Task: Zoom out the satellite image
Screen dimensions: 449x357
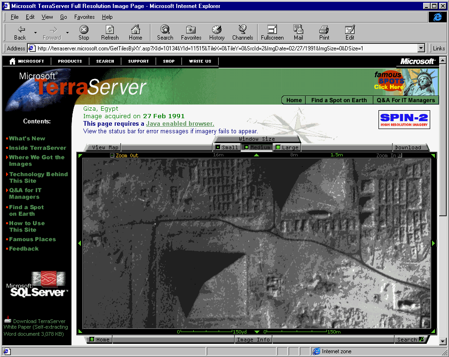Action: tap(124, 155)
